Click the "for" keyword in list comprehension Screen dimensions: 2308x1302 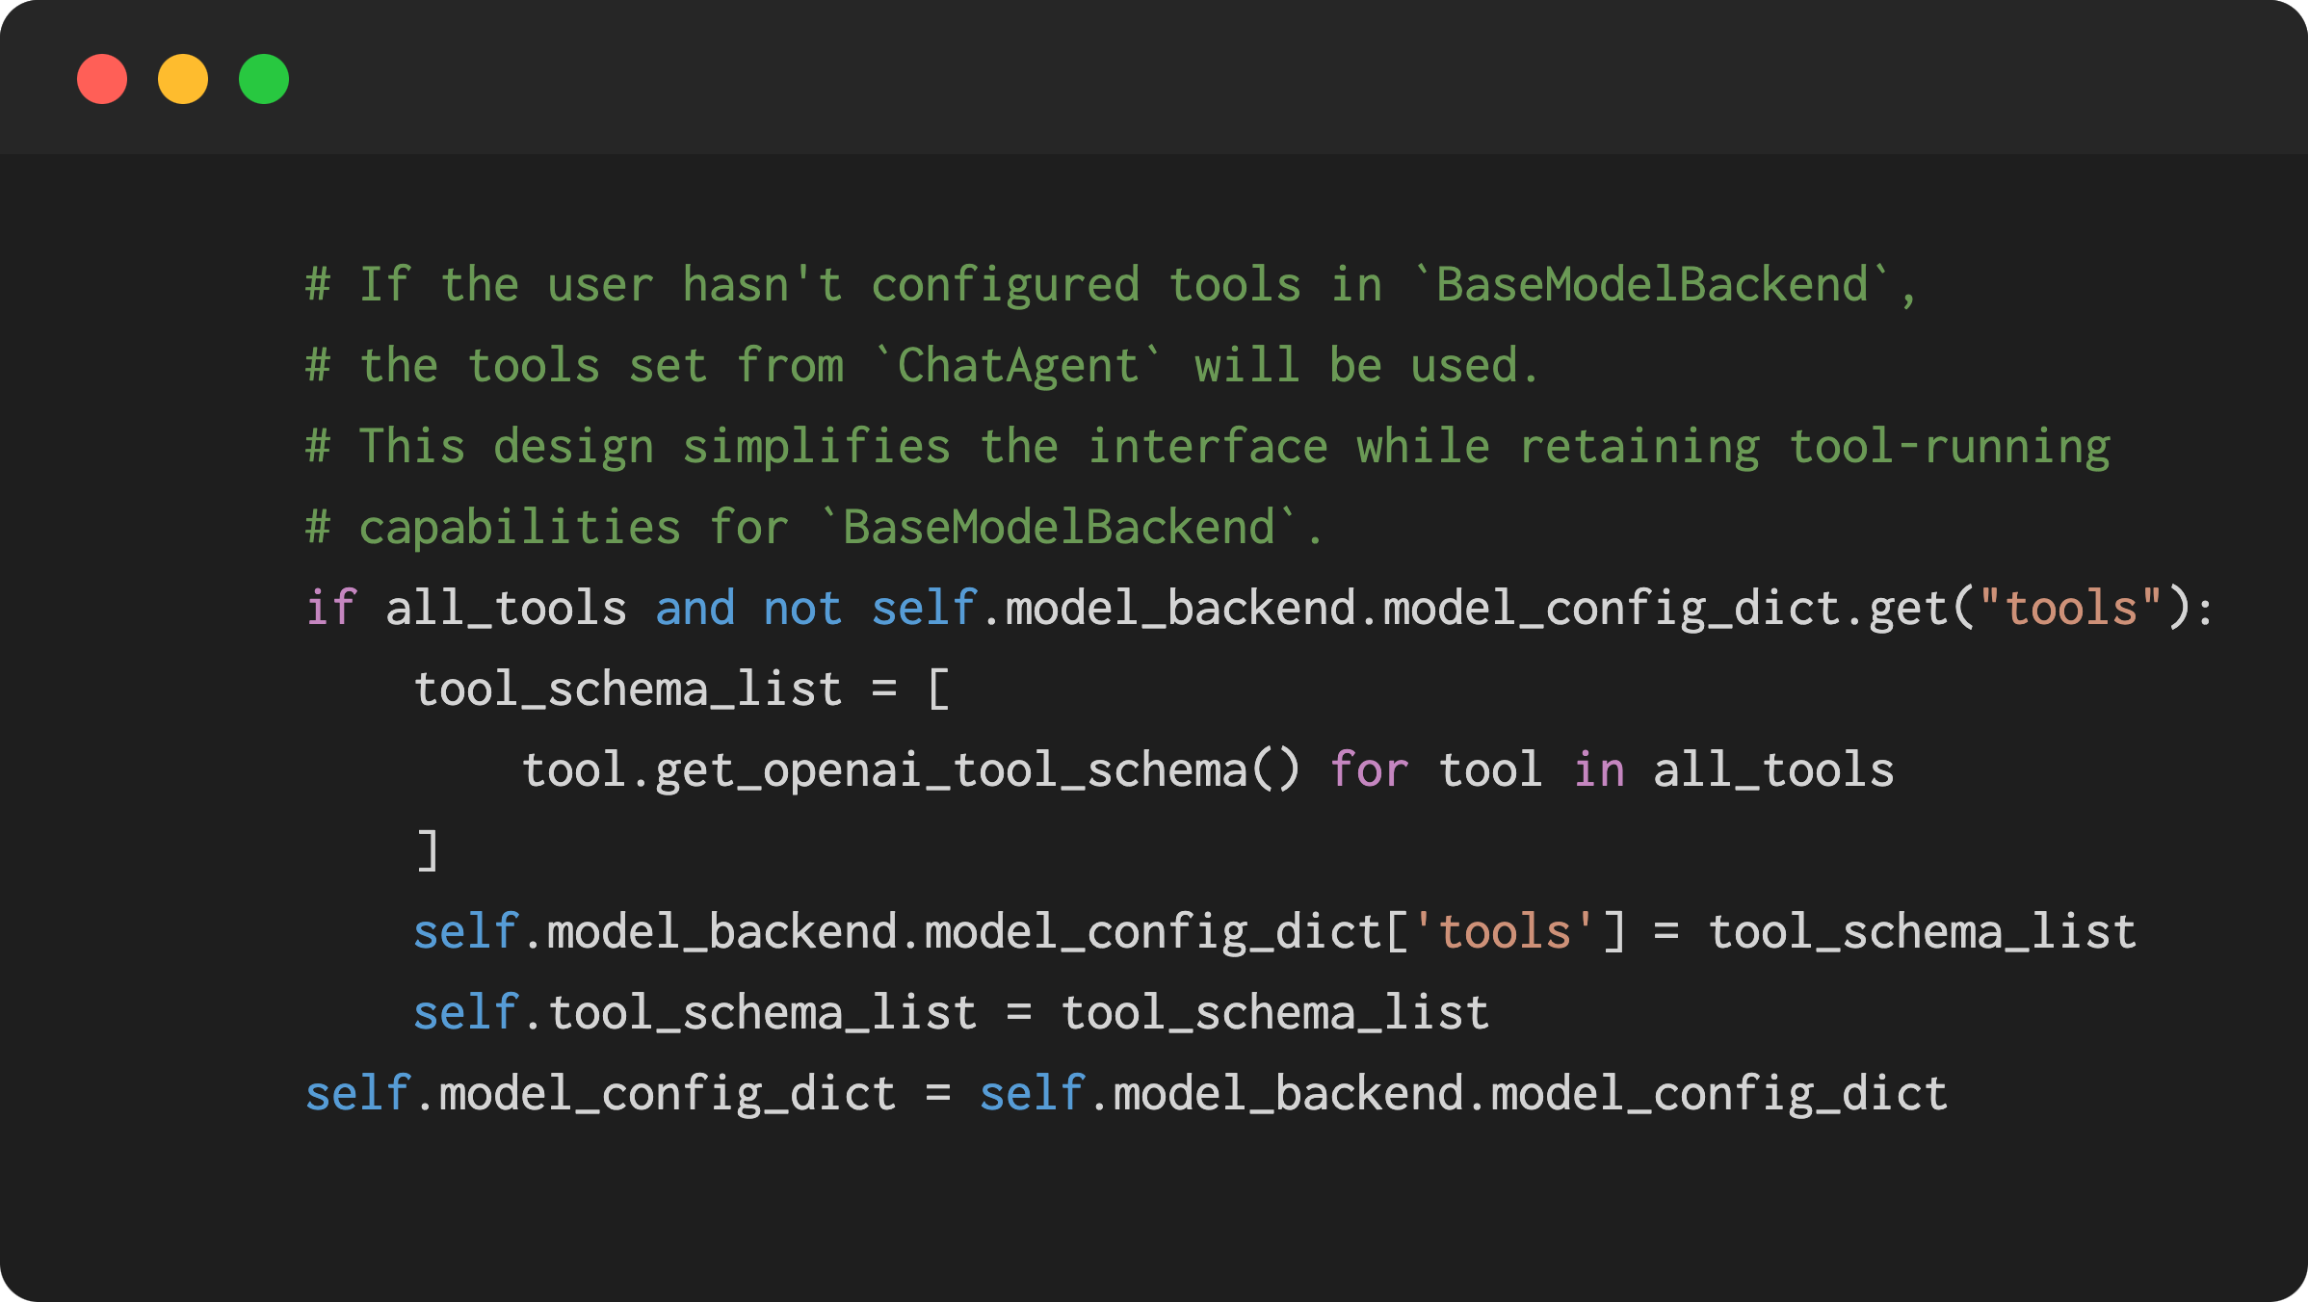(1369, 770)
